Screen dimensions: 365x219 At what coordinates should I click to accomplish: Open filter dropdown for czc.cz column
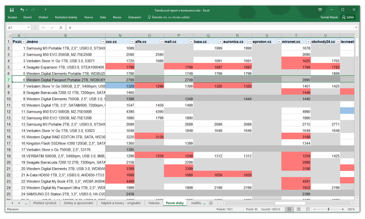pyautogui.click(x=132, y=42)
